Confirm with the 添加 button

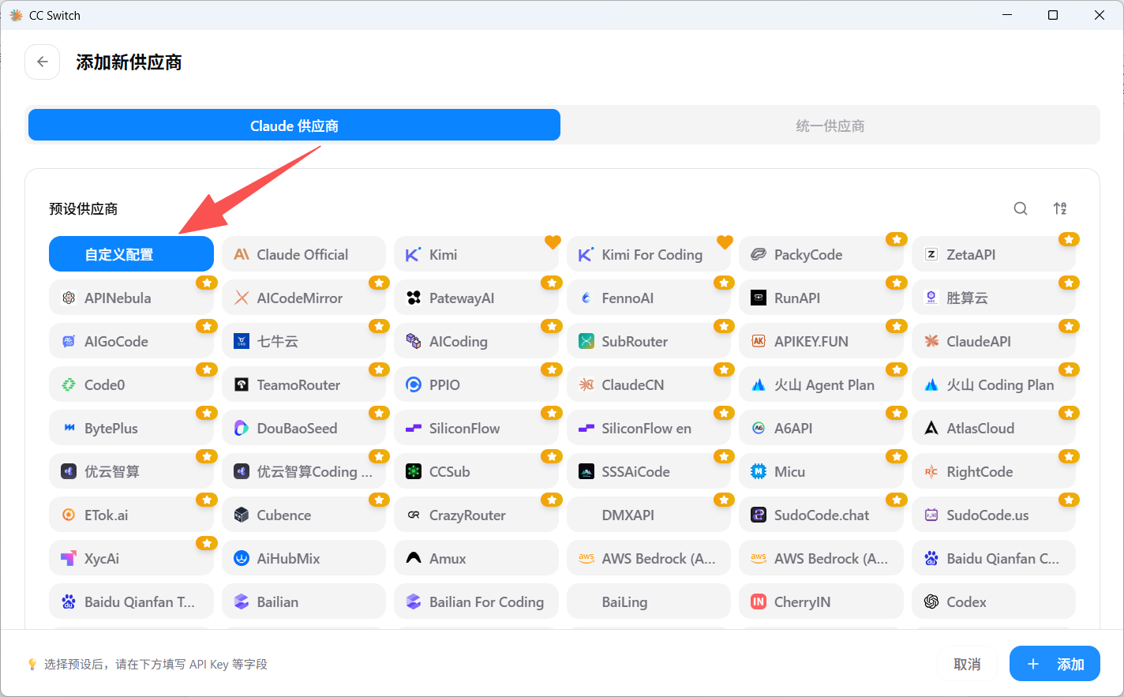[1055, 664]
